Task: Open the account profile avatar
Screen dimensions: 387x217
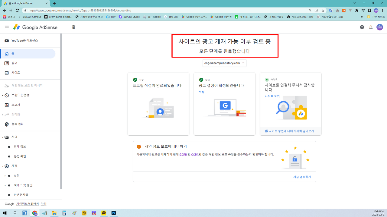Action: click(x=379, y=27)
